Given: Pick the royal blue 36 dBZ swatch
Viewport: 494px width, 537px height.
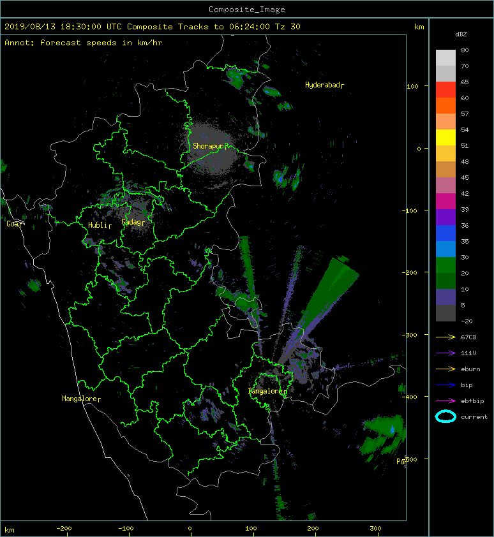Looking at the screenshot, I should pos(445,233).
